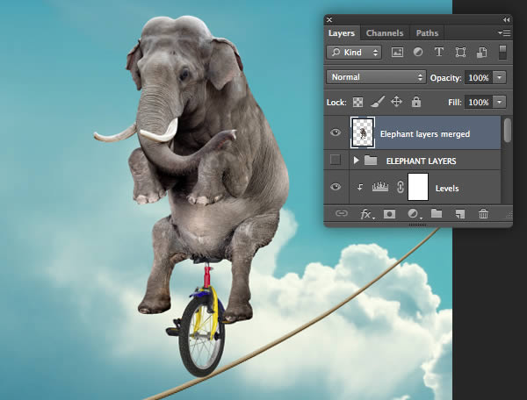Screen dimensions: 527x400
Task: Click the 'Fill:' label
Action: 455,102
